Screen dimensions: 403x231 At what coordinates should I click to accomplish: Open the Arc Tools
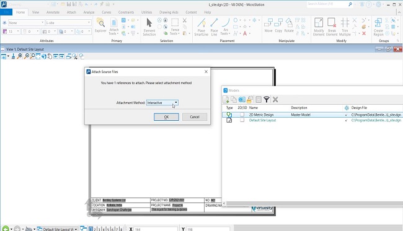[x=226, y=27]
